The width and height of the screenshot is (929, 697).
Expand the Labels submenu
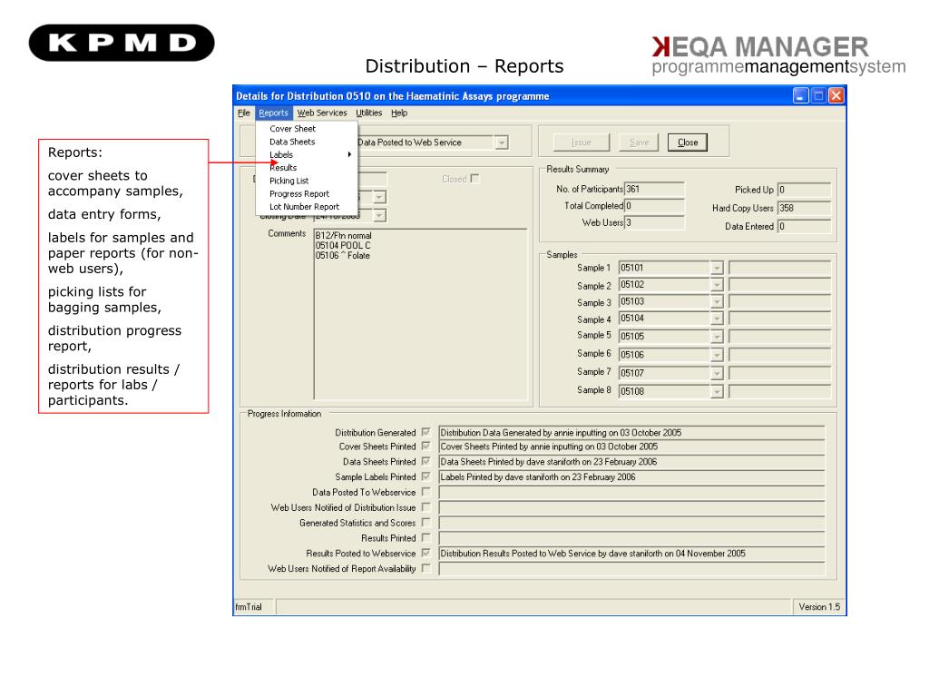tap(306, 154)
